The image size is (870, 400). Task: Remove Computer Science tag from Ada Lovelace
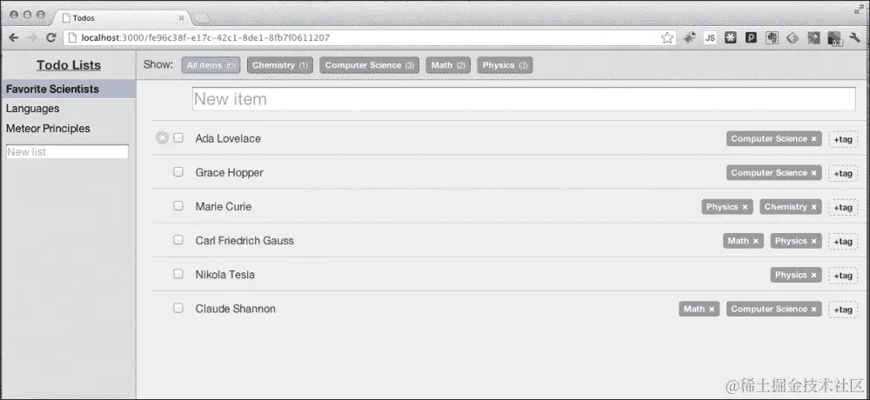pos(814,139)
